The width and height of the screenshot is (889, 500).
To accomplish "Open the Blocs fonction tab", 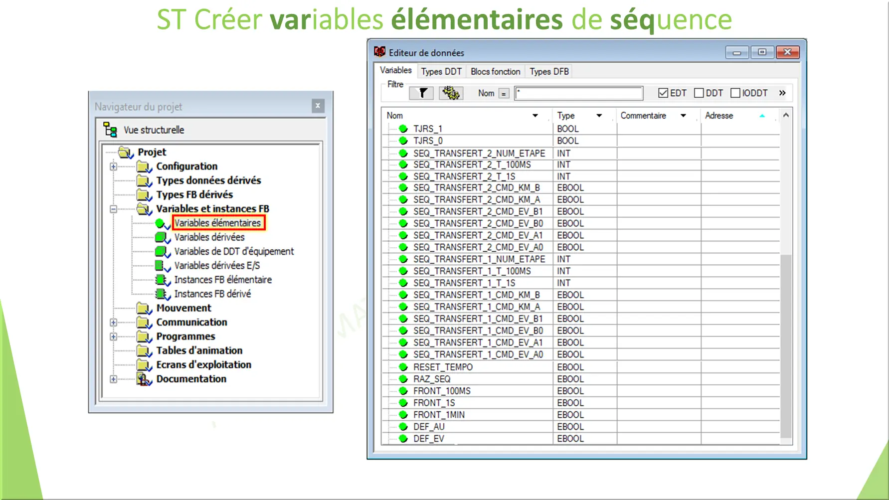I will click(495, 71).
